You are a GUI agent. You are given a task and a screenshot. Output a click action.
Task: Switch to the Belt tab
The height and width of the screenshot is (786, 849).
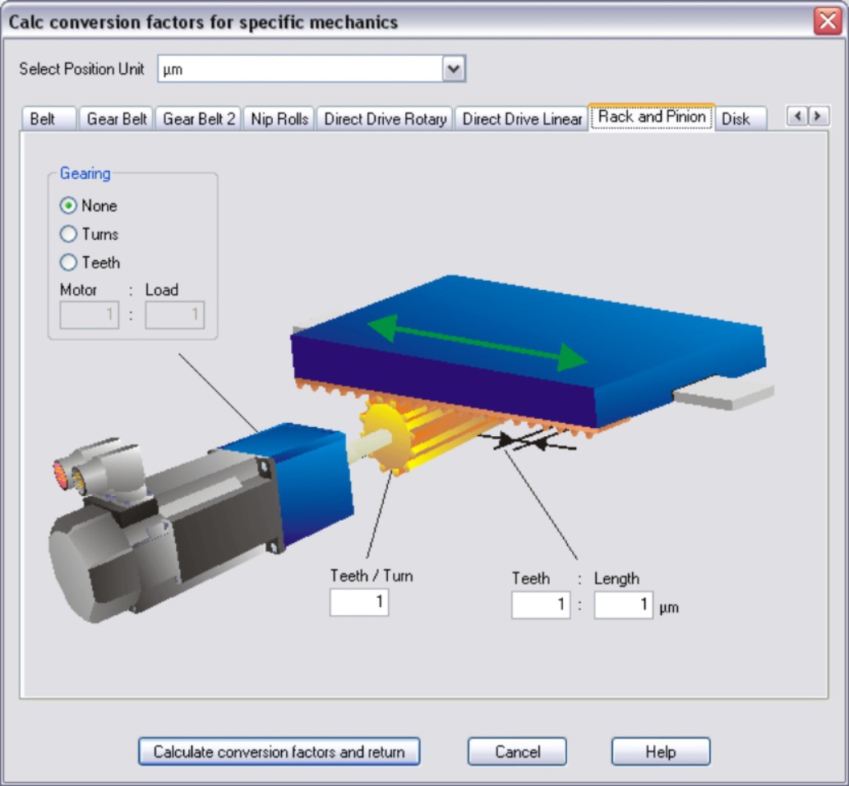point(43,119)
